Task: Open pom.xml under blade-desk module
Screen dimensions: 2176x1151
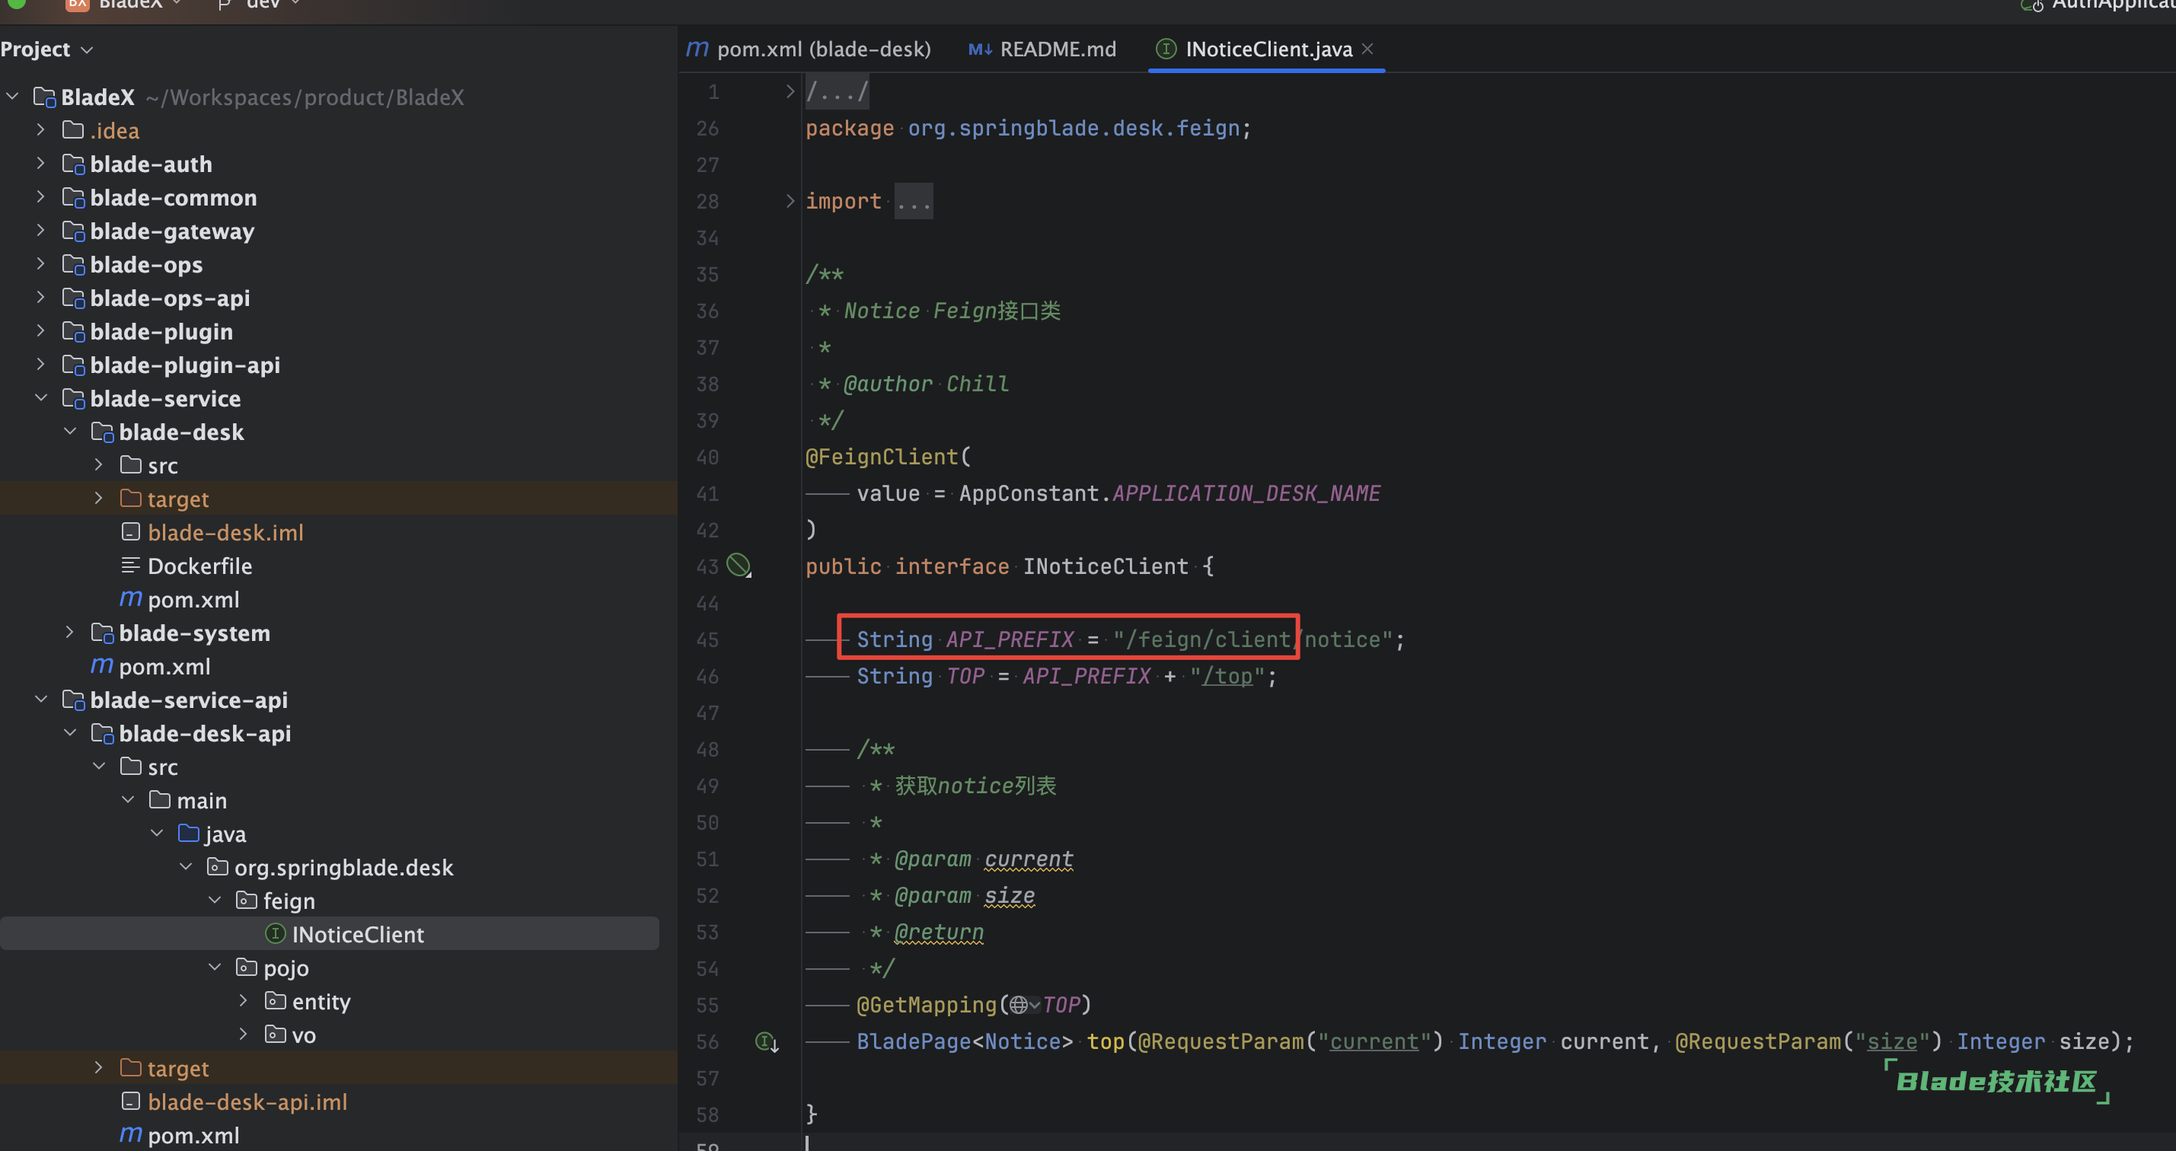Action: point(193,600)
